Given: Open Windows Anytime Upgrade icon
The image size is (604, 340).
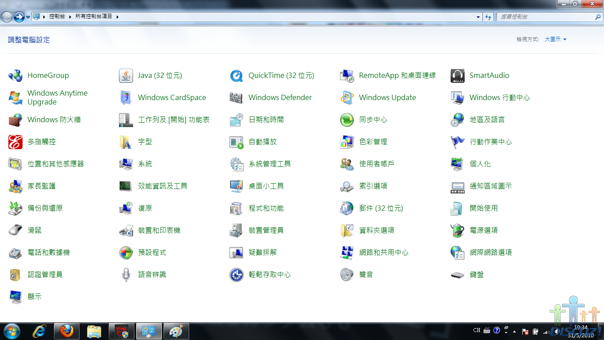Looking at the screenshot, I should [15, 98].
